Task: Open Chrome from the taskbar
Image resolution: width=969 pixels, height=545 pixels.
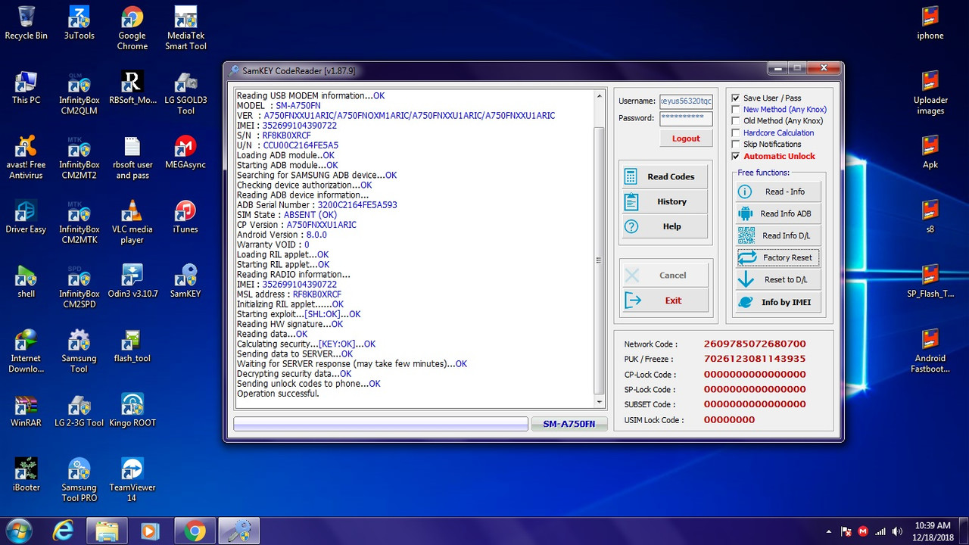Action: [195, 531]
